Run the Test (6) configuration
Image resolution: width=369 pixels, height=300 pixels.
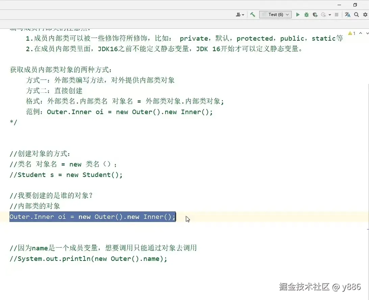[298, 15]
